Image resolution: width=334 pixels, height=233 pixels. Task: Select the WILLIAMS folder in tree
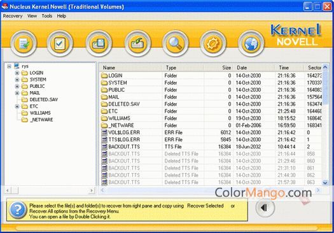point(40,113)
